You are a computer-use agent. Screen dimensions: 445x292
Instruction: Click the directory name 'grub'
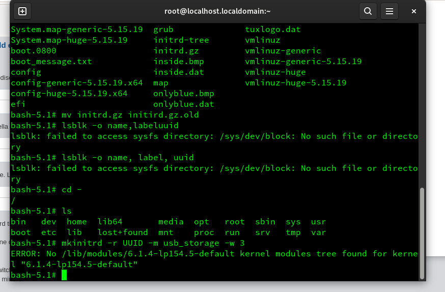pyautogui.click(x=163, y=30)
